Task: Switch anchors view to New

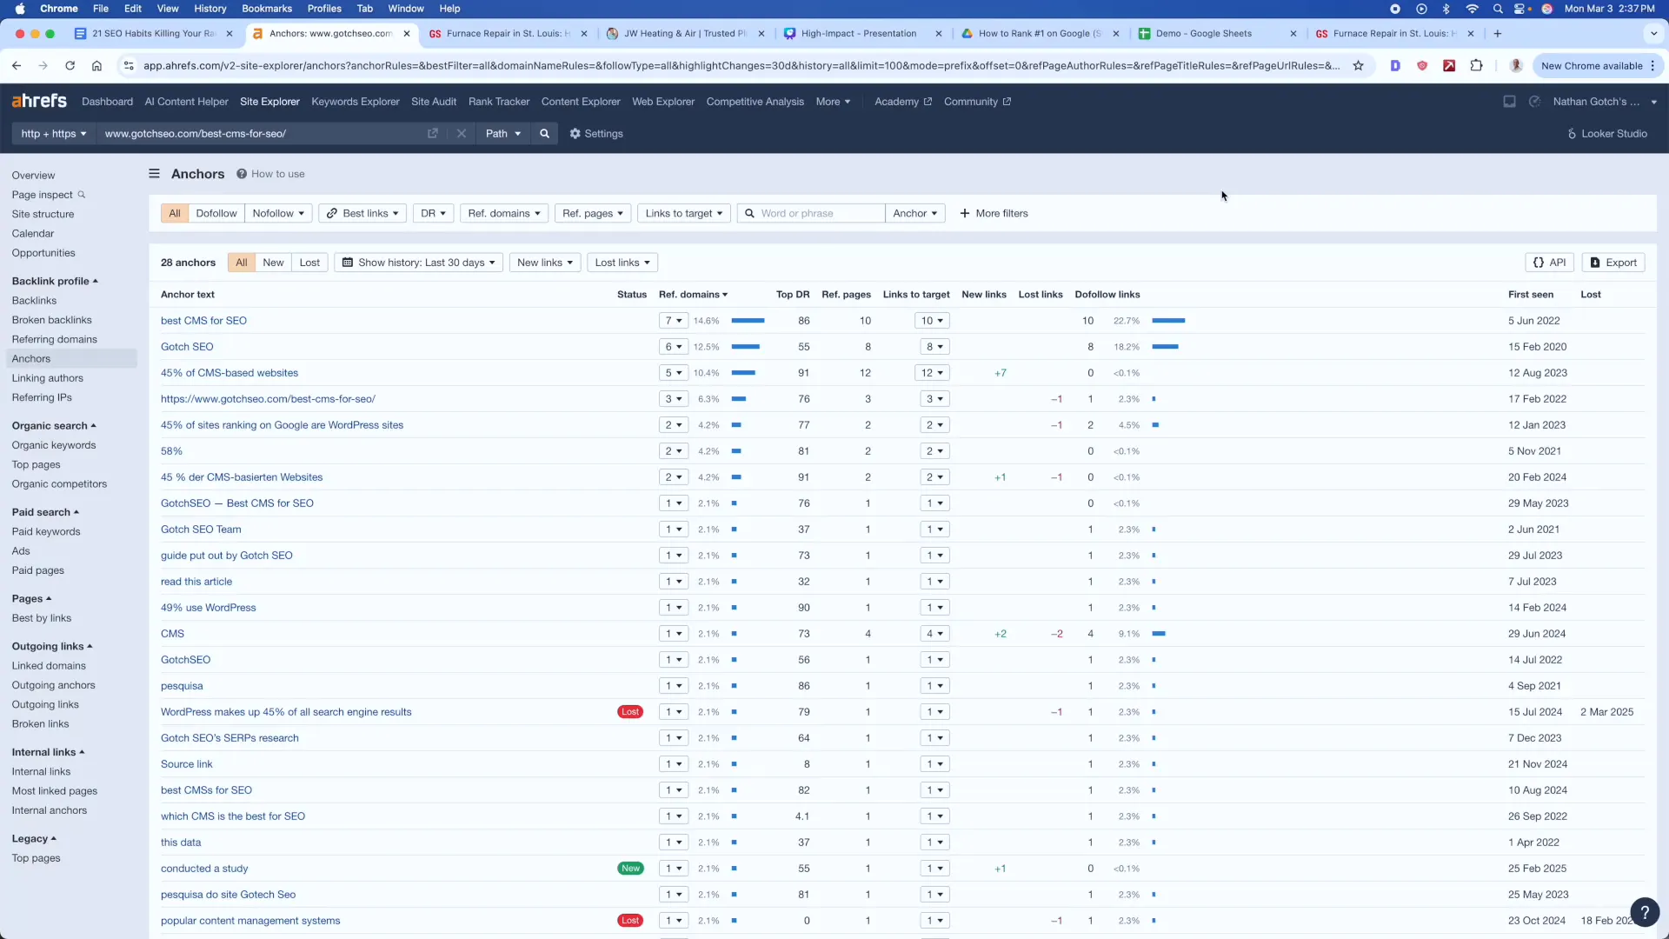Action: (x=273, y=263)
